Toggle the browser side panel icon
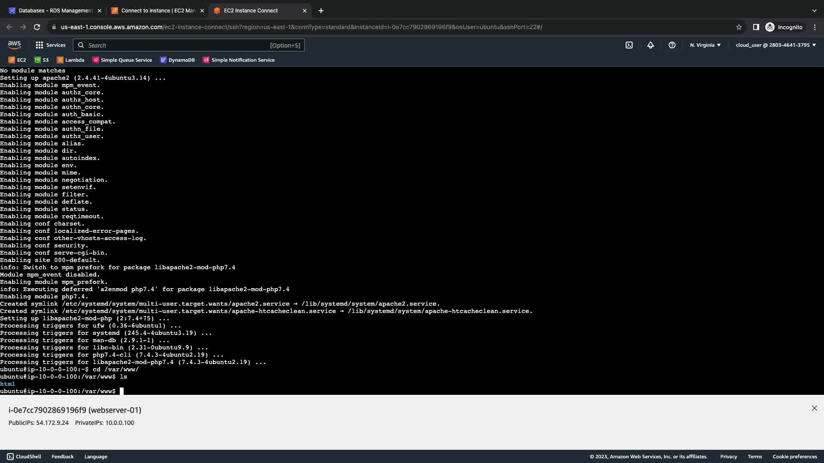Viewport: 824px width, 463px height. (x=756, y=27)
